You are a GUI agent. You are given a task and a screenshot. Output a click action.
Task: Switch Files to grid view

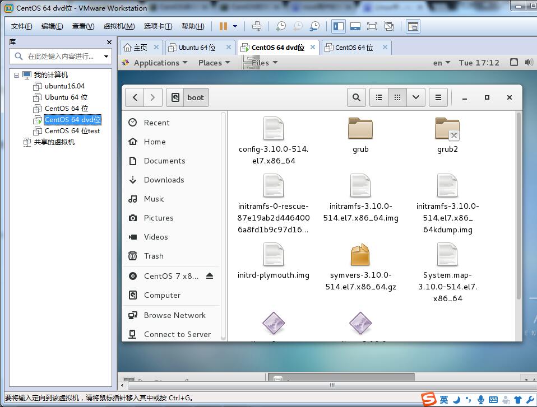397,97
